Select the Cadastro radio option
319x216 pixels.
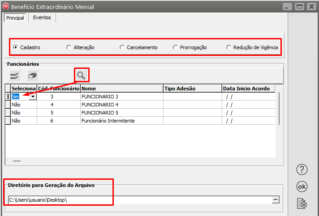[16, 47]
